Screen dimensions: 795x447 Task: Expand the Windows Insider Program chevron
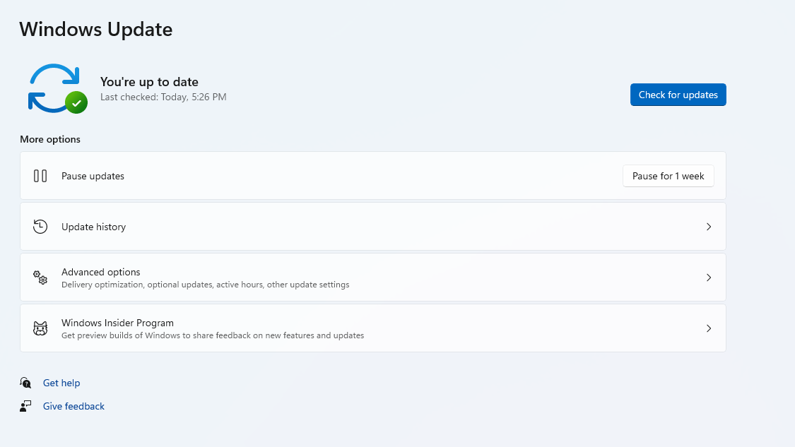709,328
